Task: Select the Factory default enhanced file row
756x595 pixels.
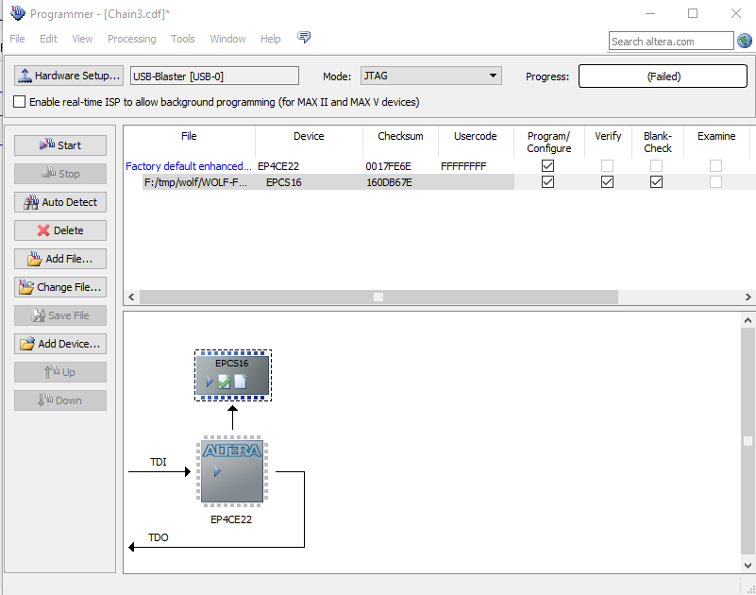Action: (x=189, y=166)
